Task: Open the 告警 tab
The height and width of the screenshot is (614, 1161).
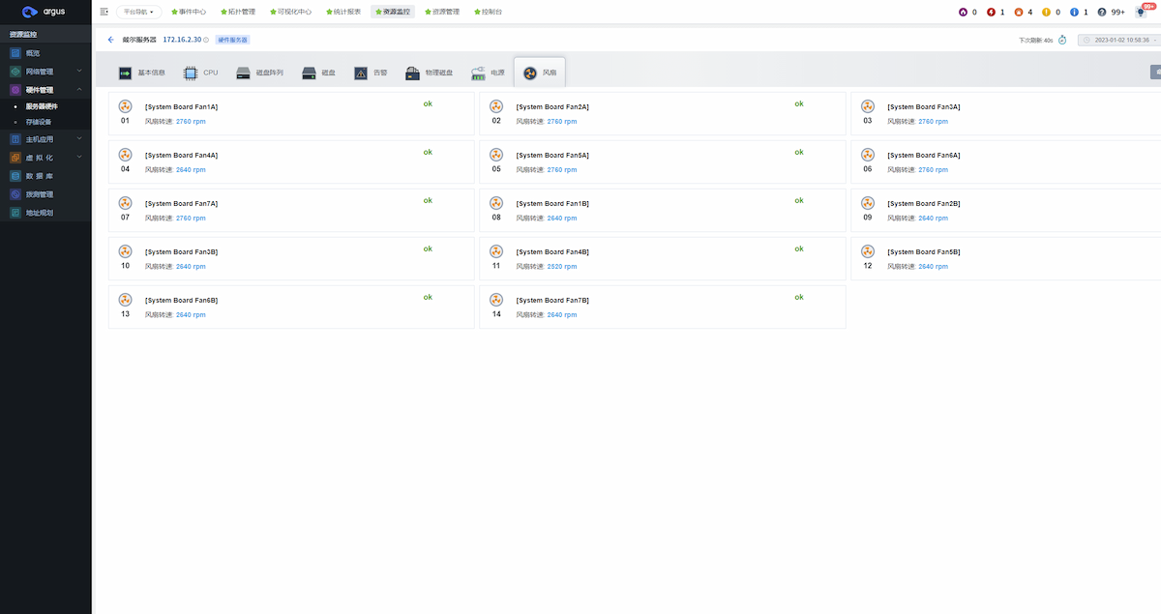Action: pyautogui.click(x=370, y=73)
